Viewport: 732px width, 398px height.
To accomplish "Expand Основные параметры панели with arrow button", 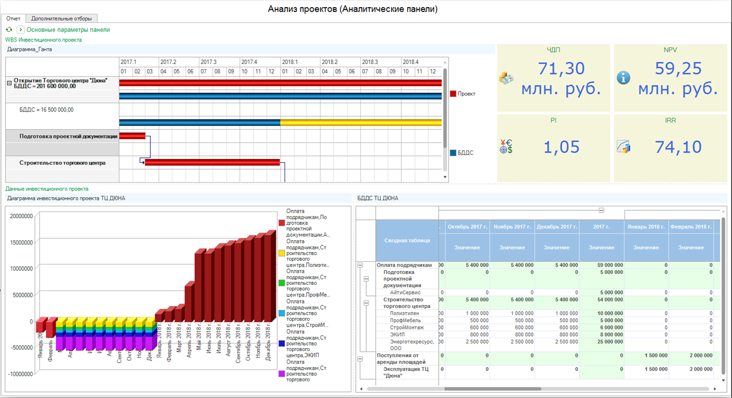I will pos(20,29).
